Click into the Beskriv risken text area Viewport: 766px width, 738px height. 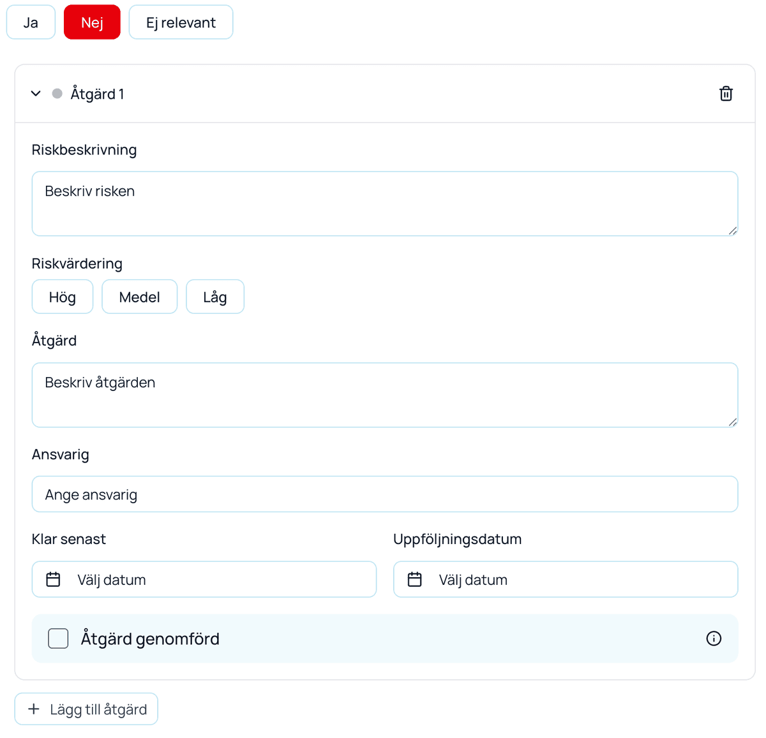pyautogui.click(x=385, y=203)
